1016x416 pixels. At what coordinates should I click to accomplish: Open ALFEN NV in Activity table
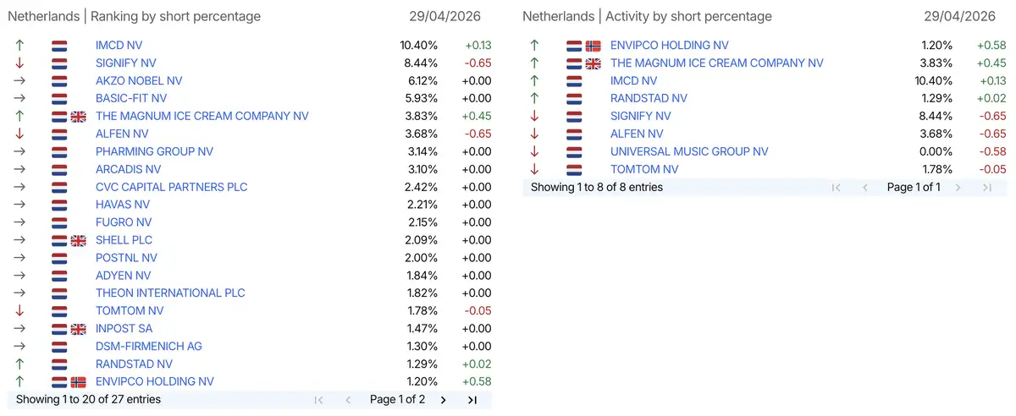(x=637, y=134)
